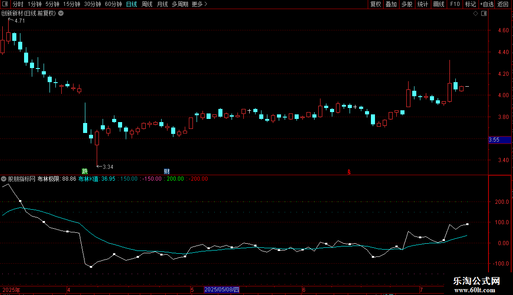Open the 统计 statistics tool
This screenshot has height=295, width=513.
(x=422, y=4)
